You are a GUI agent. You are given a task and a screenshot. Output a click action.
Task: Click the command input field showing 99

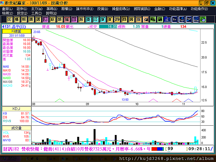tap(176, 149)
